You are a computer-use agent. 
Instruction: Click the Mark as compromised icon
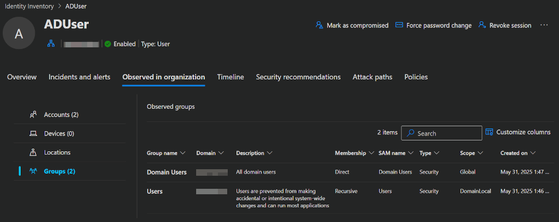pyautogui.click(x=319, y=26)
